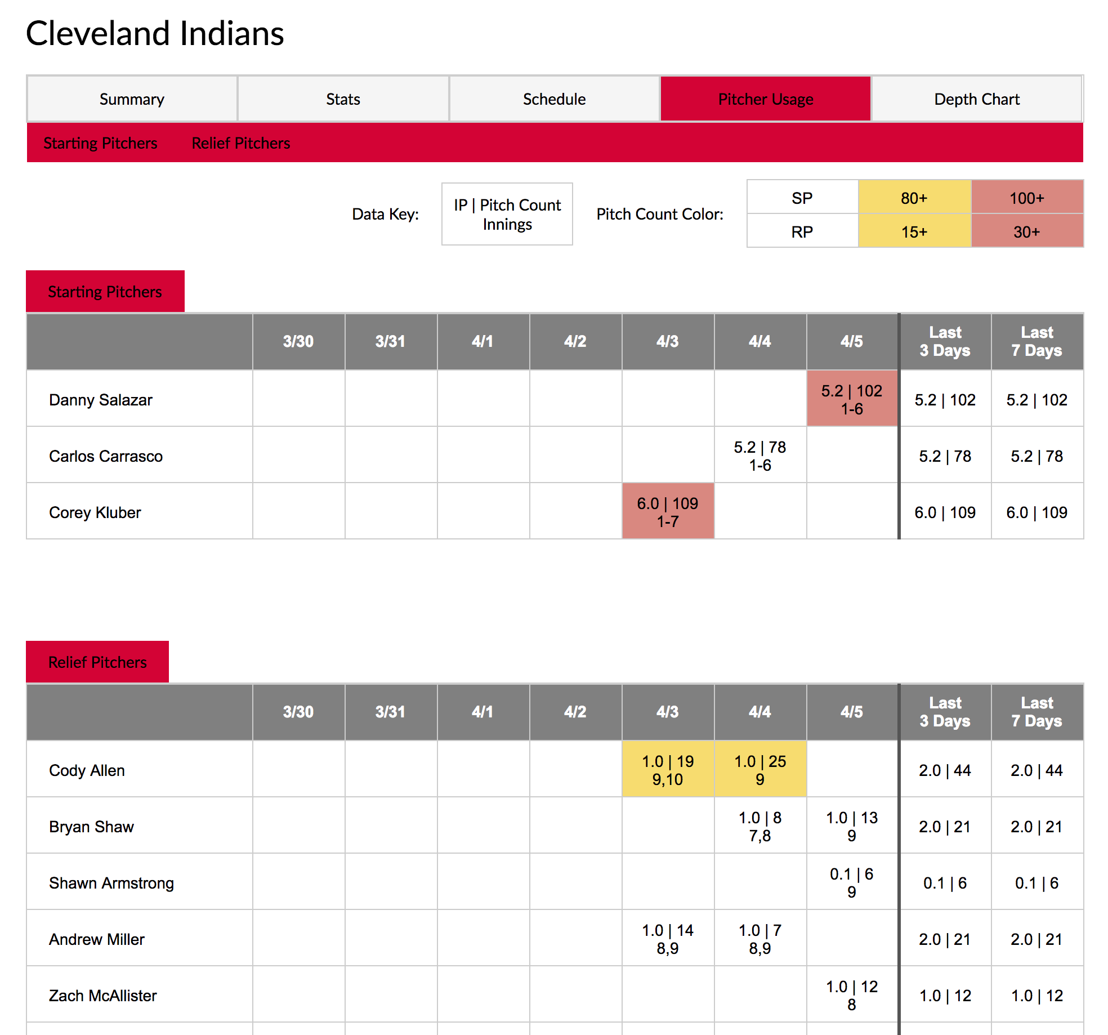The height and width of the screenshot is (1035, 1108).
Task: Click Cody Allen's 4/3 cell 1.0 | 19
Action: [x=668, y=769]
